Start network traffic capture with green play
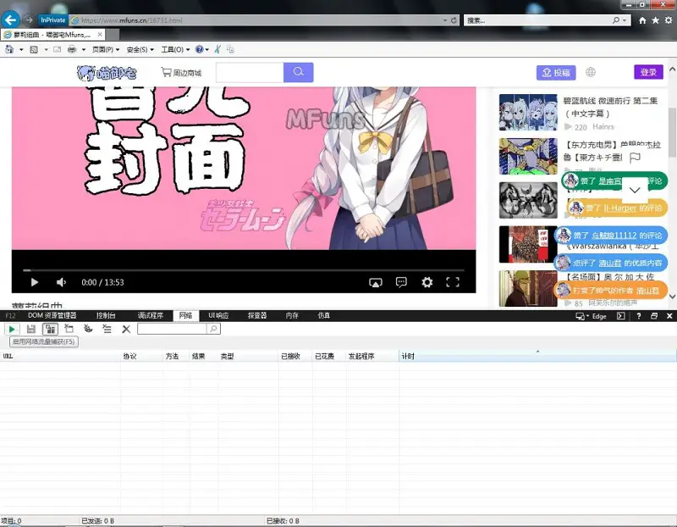This screenshot has height=527, width=677. 12,329
